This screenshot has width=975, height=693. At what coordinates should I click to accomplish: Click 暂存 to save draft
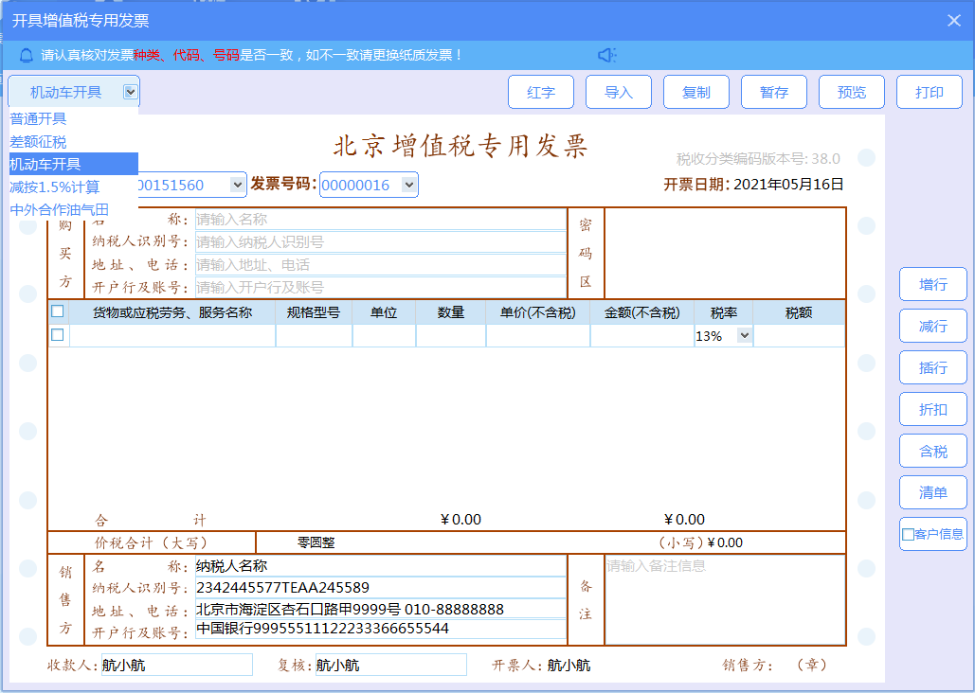tap(773, 91)
